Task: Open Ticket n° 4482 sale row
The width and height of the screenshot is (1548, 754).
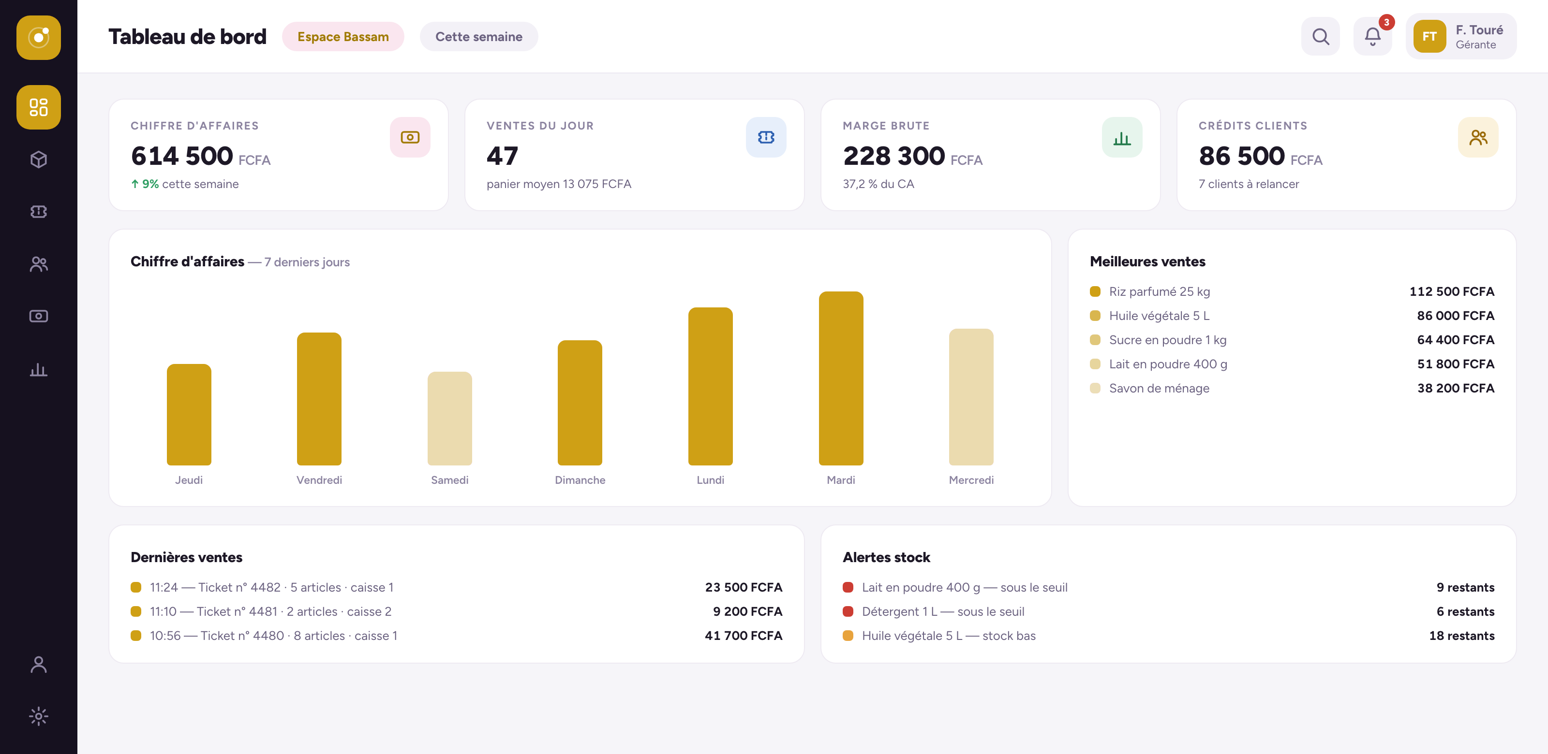Action: 456,587
